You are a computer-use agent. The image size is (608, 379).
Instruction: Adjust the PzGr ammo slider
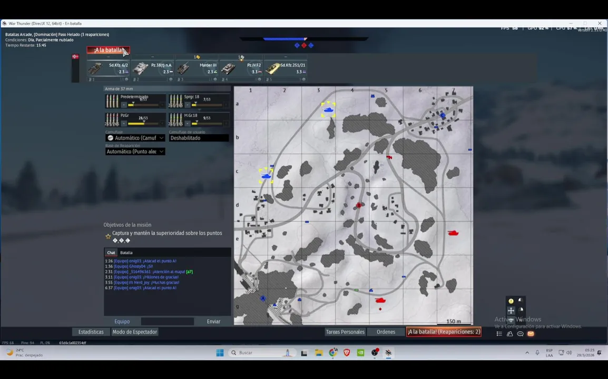click(143, 124)
